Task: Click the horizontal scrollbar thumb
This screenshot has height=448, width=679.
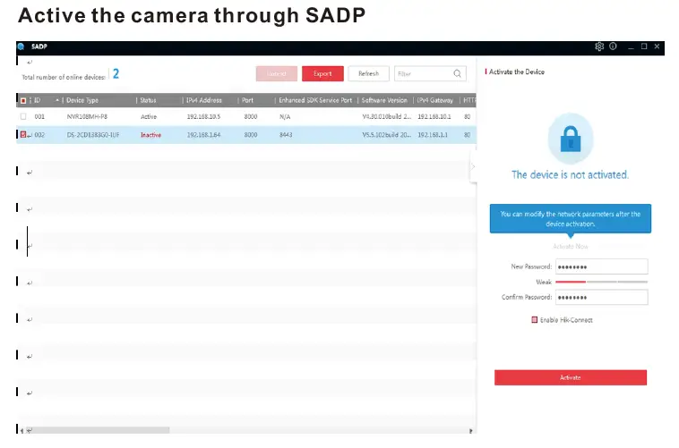Action: (x=98, y=430)
